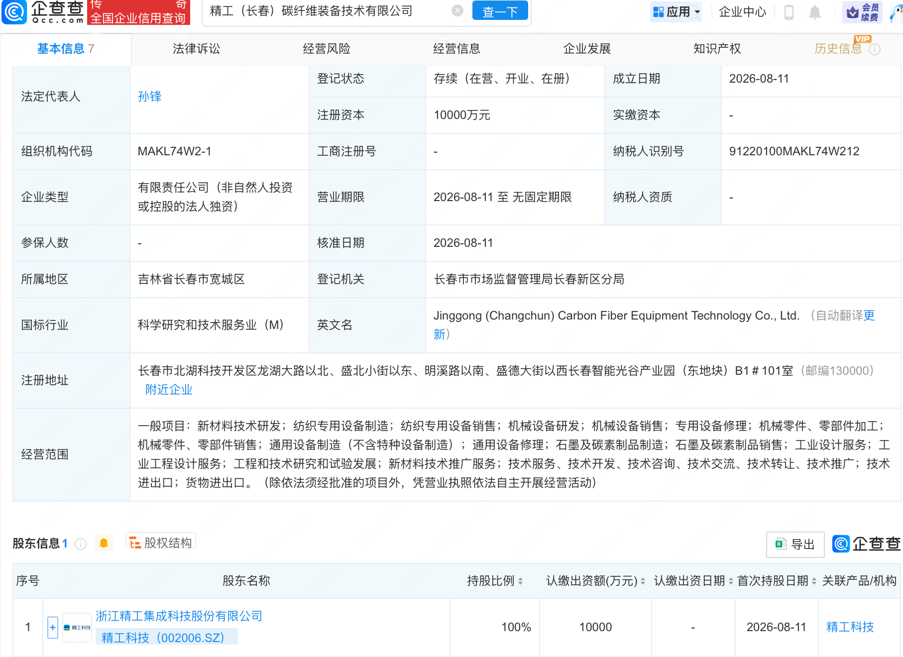Switch to the 法律诉讼 tab

pyautogui.click(x=196, y=49)
